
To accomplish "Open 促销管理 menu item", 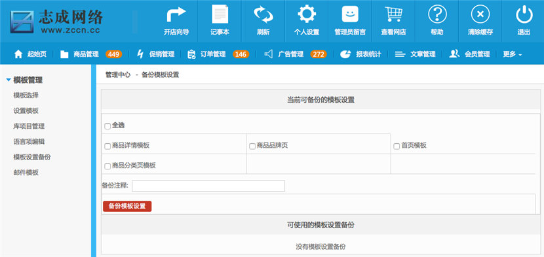I will [162, 54].
